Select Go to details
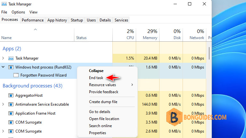The width and height of the screenshot is (246, 138). pyautogui.click(x=100, y=112)
